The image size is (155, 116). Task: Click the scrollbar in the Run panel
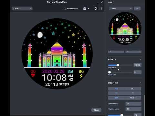pos(144,105)
